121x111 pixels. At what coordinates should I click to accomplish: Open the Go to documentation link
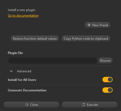[x=23, y=16]
